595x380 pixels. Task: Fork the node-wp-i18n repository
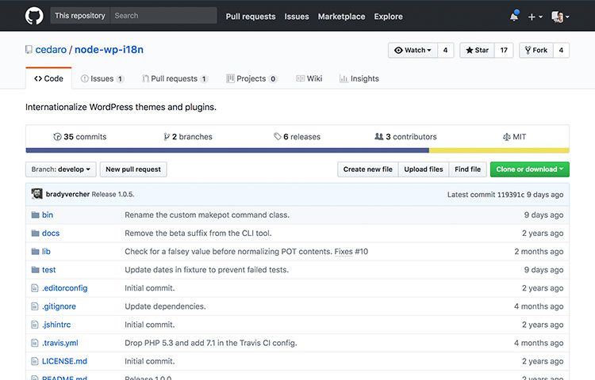tap(536, 50)
